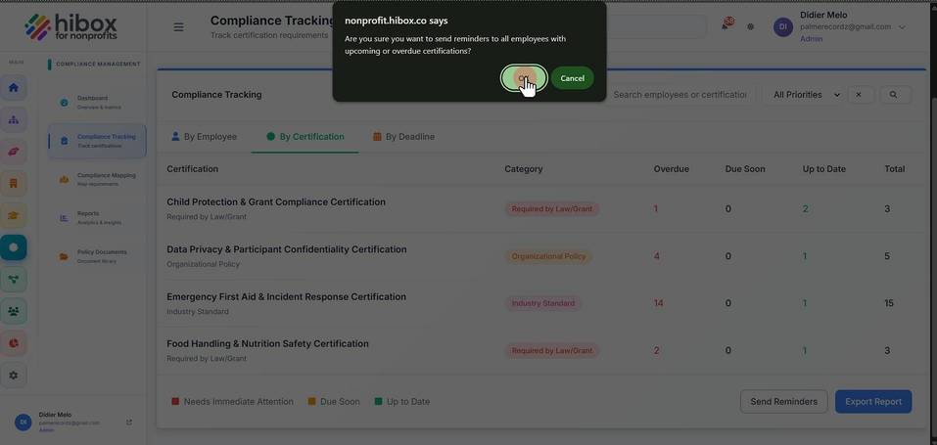Click the Export Report button
Screen dimensions: 937x445
(873, 401)
